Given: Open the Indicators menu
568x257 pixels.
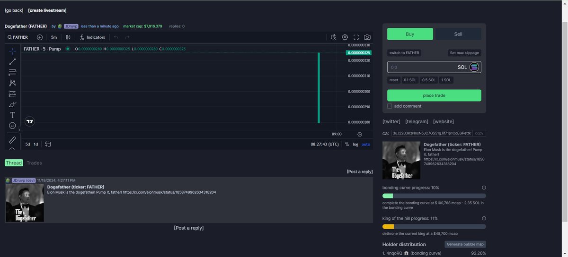Looking at the screenshot, I should [92, 37].
